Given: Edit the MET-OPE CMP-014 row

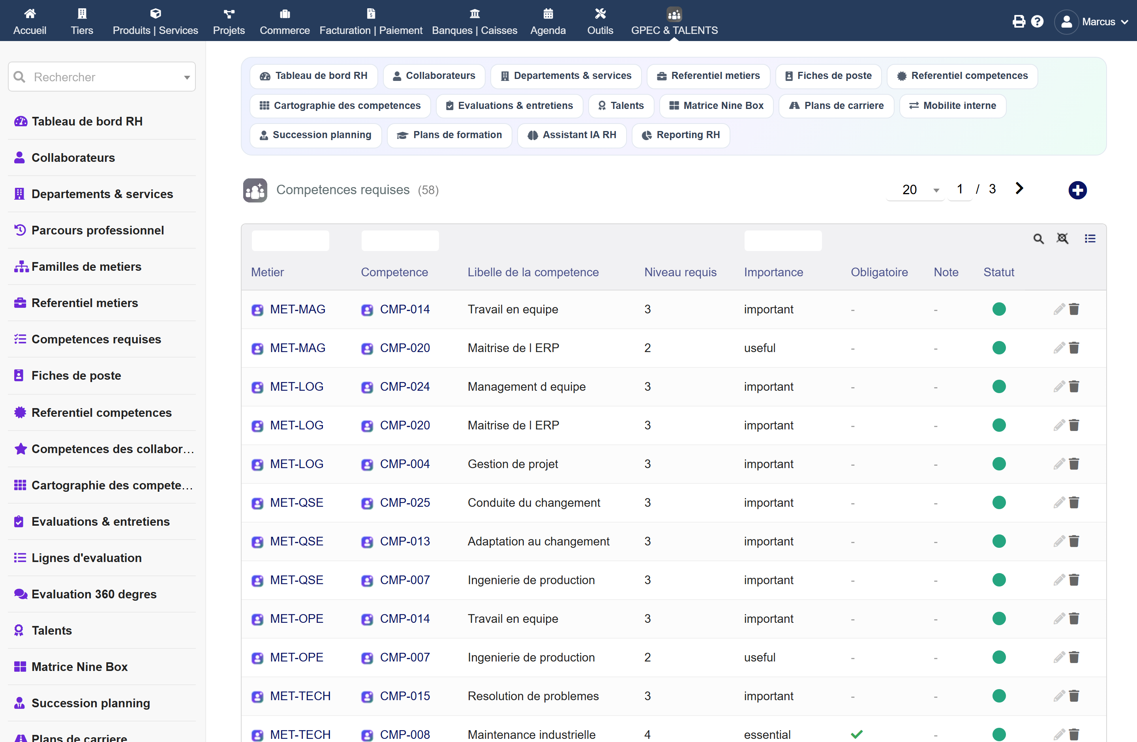Looking at the screenshot, I should [x=1059, y=619].
